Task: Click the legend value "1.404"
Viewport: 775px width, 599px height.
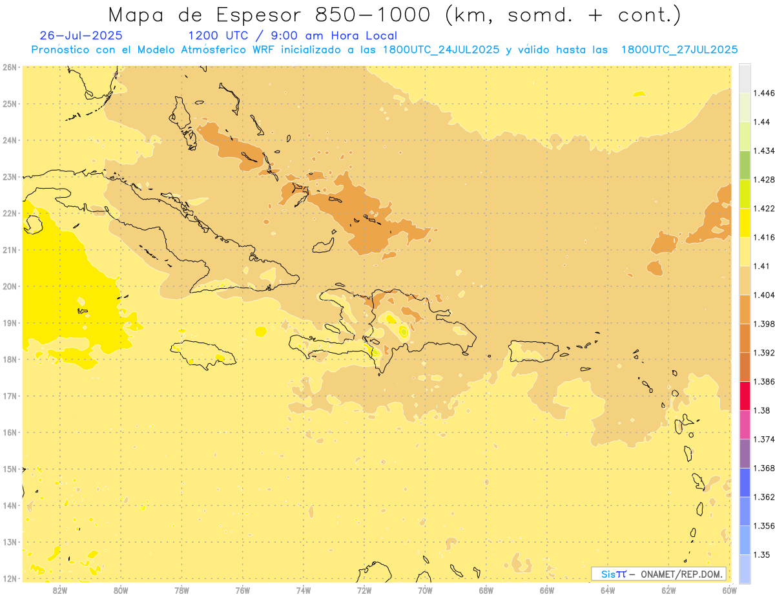Action: [764, 295]
